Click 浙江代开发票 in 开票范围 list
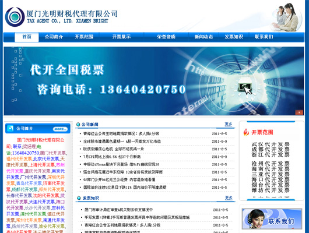 click(271, 154)
